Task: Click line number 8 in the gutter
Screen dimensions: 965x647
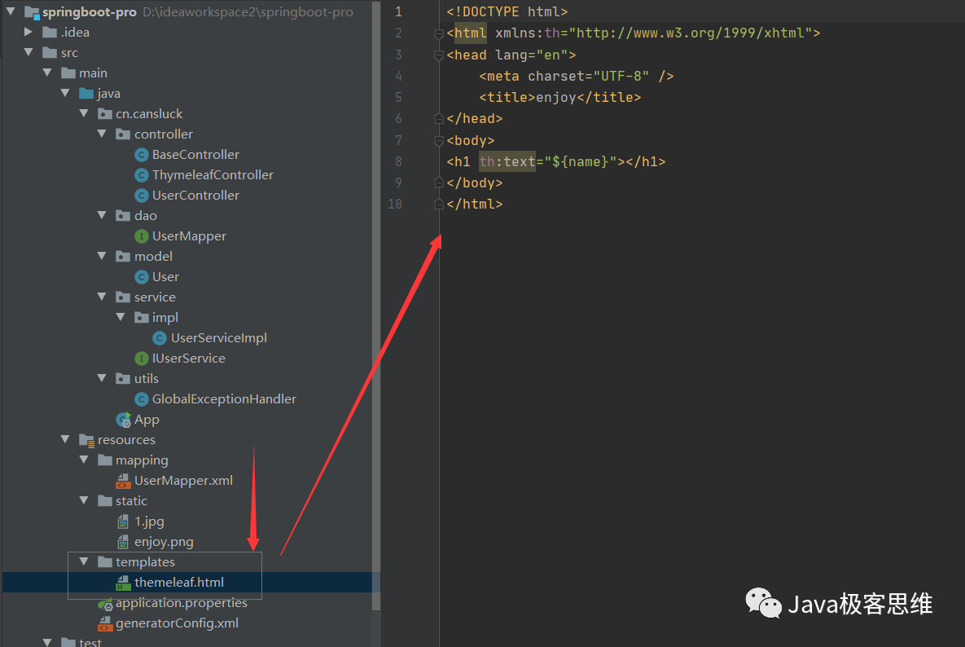Action: (398, 162)
